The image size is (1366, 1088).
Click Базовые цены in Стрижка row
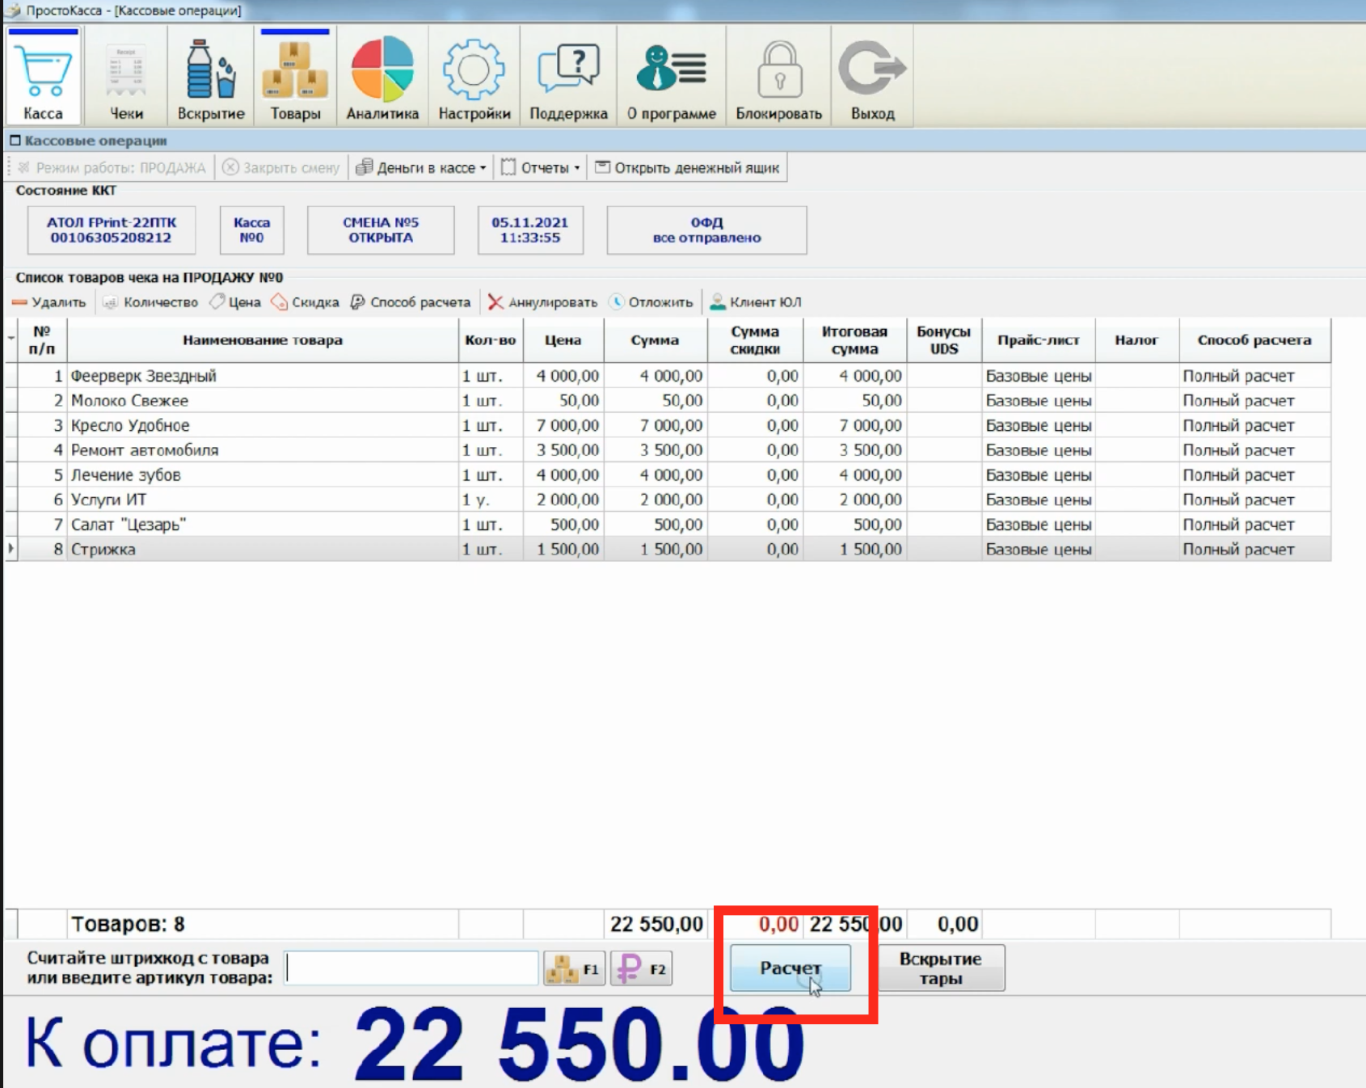1039,550
